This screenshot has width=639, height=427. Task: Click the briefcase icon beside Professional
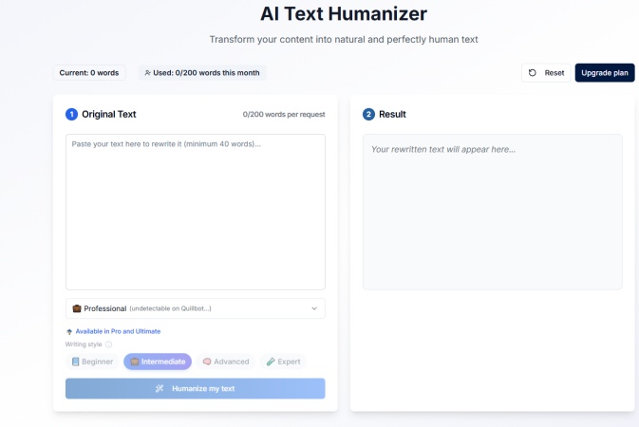coord(77,308)
